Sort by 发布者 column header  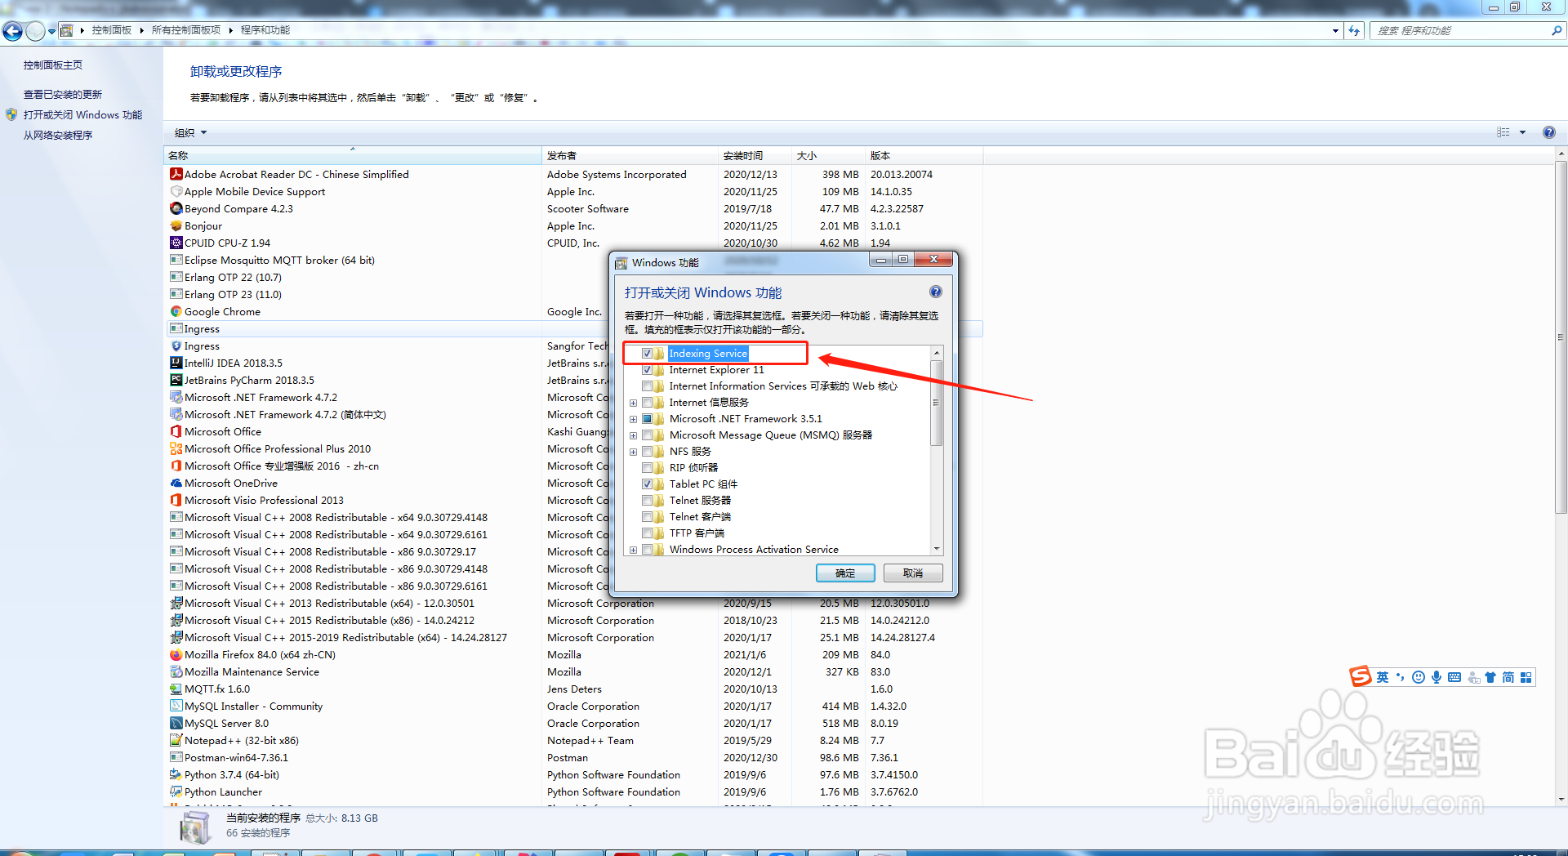pos(630,155)
